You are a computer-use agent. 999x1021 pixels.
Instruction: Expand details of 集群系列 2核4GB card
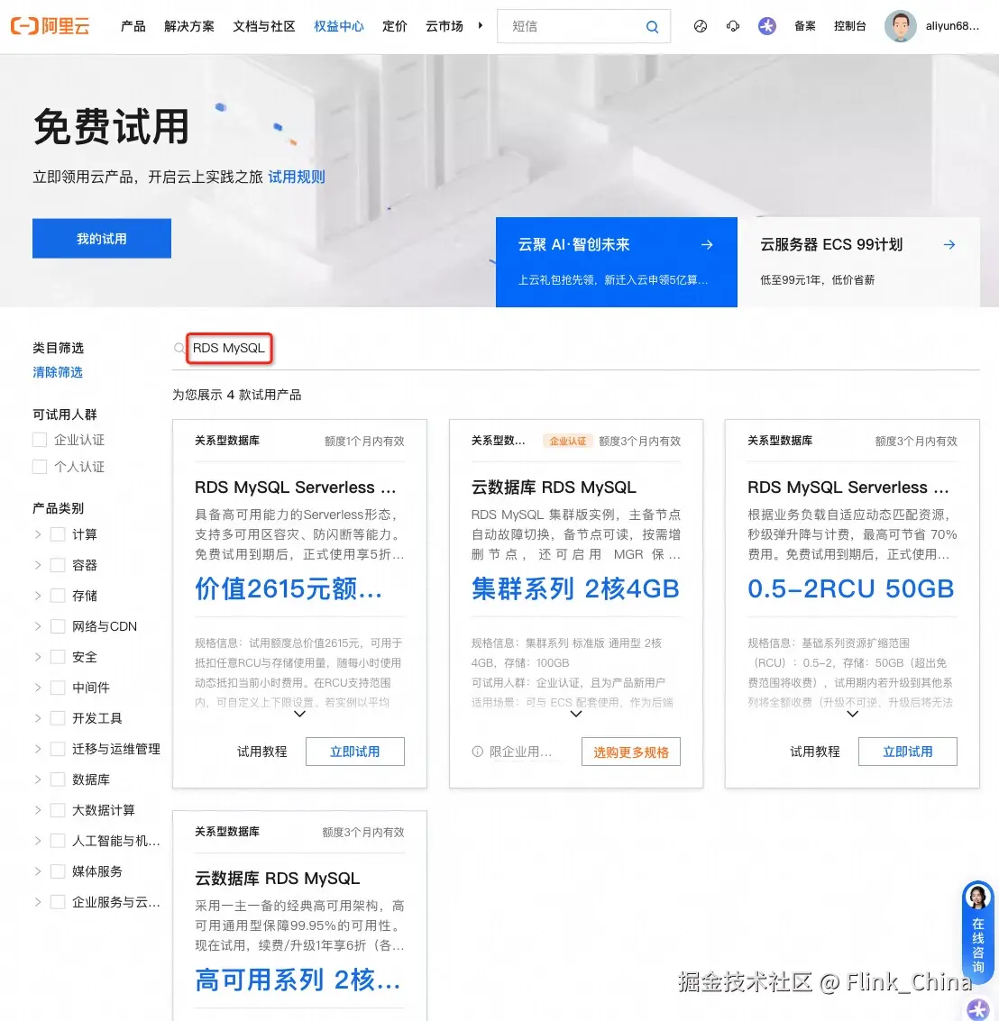(576, 715)
